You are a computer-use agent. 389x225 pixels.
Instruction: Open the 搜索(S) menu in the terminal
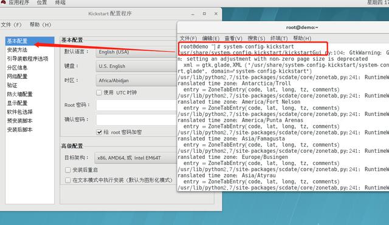[x=256, y=38]
